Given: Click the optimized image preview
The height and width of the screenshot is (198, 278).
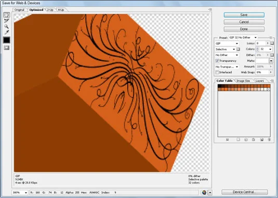Looking at the screenshot, I should (x=112, y=93).
